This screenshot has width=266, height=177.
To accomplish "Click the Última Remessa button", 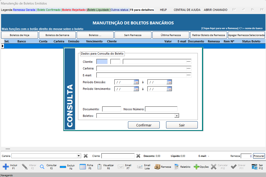I will click(x=171, y=35).
